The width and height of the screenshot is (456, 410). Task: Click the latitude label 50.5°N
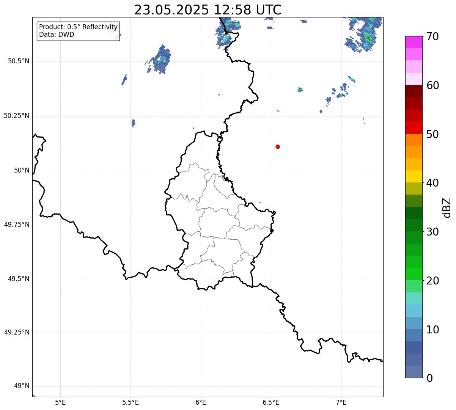pyautogui.click(x=19, y=61)
